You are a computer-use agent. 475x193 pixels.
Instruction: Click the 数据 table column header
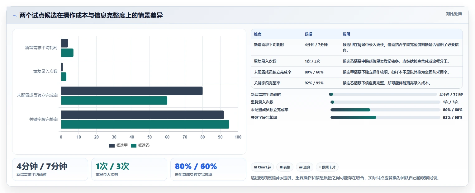pyautogui.click(x=308, y=34)
